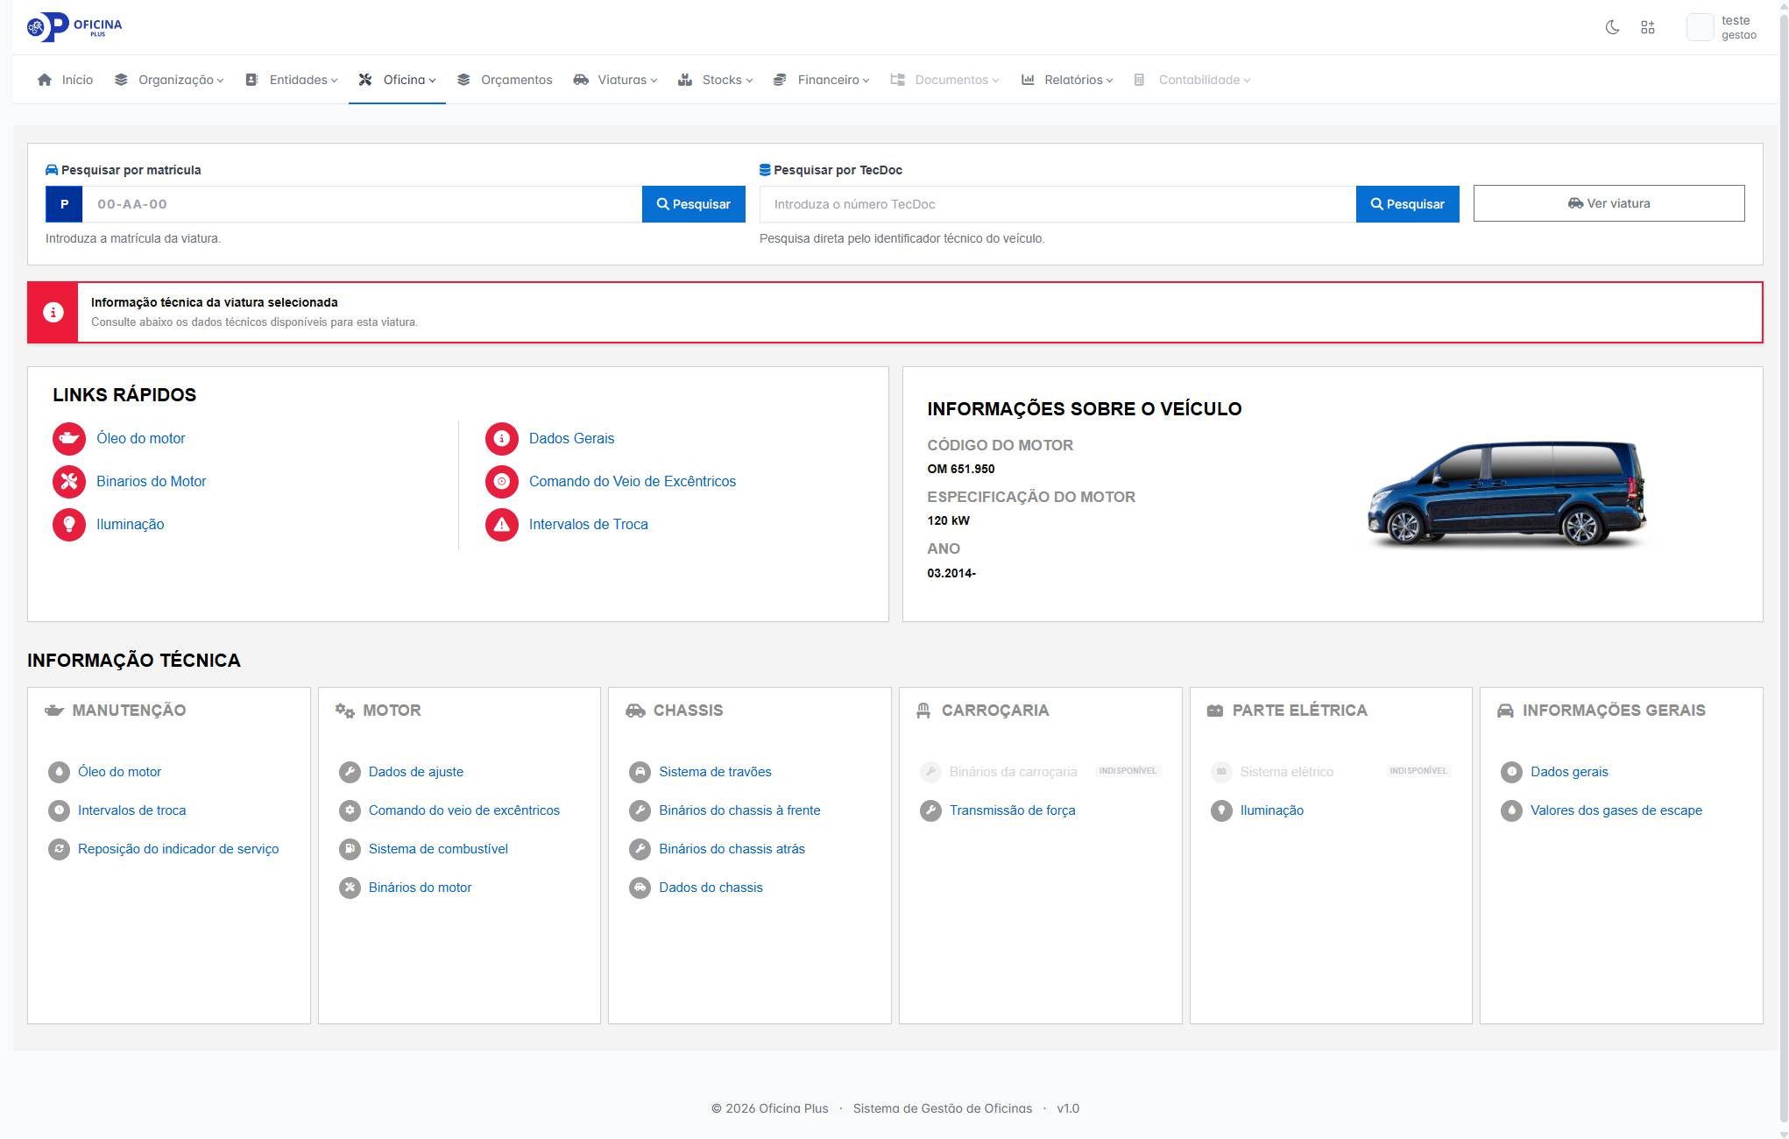Focus the TecDoc number input field
Image resolution: width=1789 pixels, height=1139 pixels.
click(x=1057, y=204)
